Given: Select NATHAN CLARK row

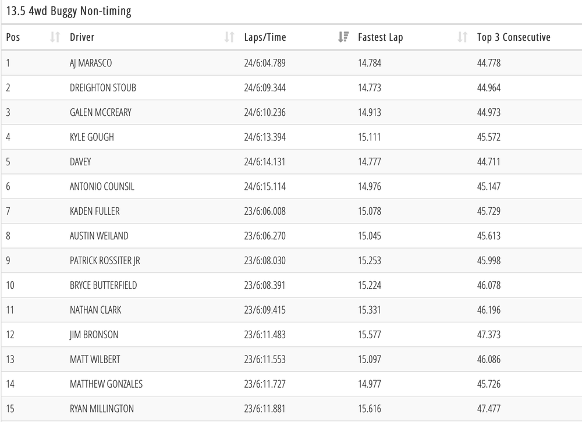Looking at the screenshot, I should (95, 310).
